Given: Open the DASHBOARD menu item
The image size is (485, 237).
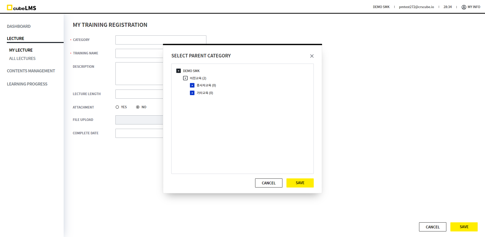Looking at the screenshot, I should pos(19,26).
